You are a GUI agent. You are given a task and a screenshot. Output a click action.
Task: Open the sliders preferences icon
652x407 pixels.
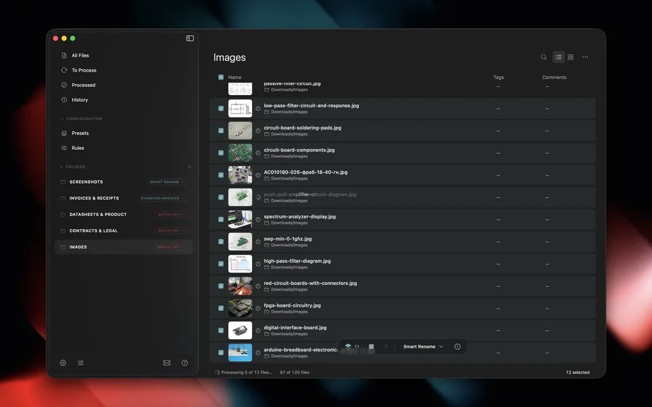[x=81, y=363]
